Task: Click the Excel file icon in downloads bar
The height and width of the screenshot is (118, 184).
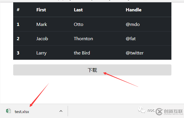Action: 8,111
